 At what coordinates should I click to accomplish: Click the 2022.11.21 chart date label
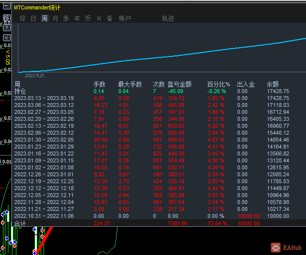point(34,76)
